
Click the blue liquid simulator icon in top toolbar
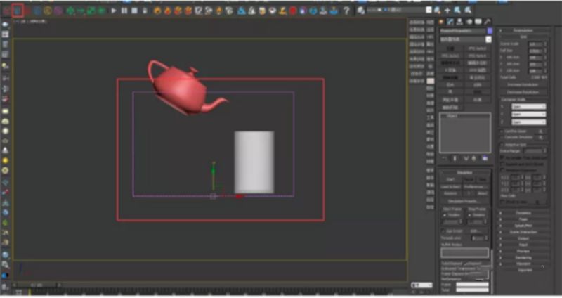point(17,11)
